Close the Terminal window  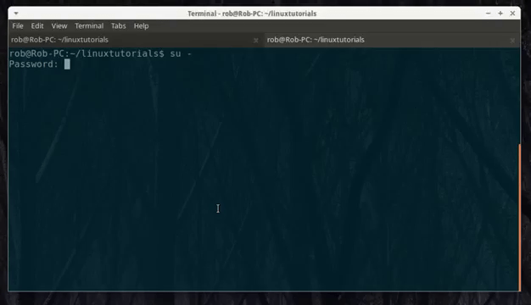click(x=512, y=14)
